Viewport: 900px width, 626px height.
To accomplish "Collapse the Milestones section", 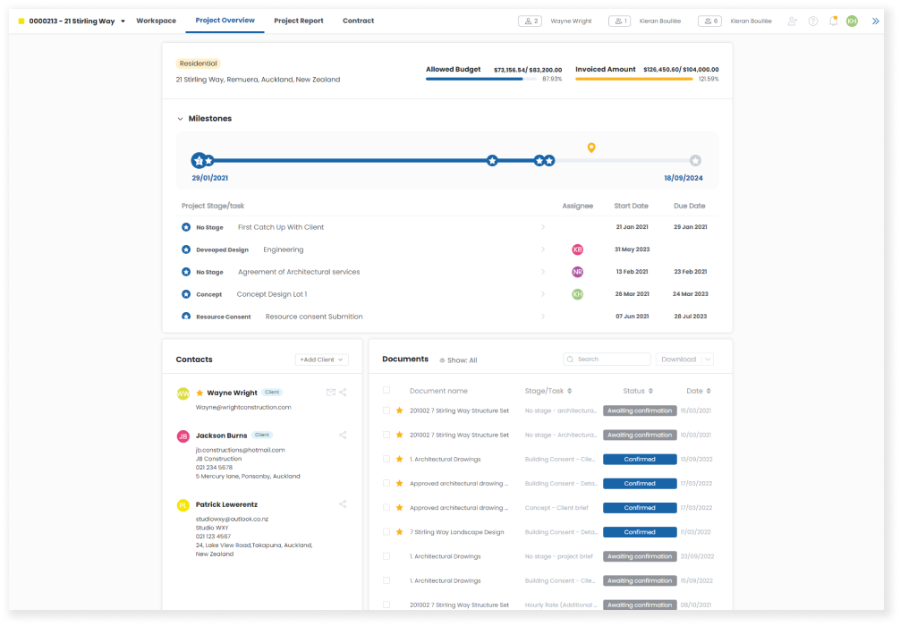I will point(182,118).
